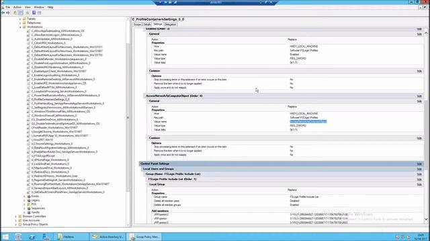
Task: Select OU_DisableOneDrive_AllWorkstations_0 in the tree
Action: 54,120
